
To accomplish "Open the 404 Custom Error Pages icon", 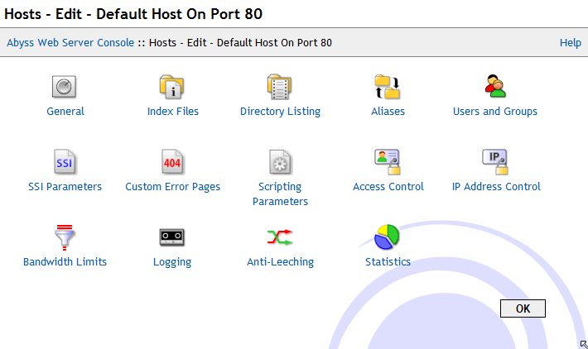I will [x=172, y=162].
